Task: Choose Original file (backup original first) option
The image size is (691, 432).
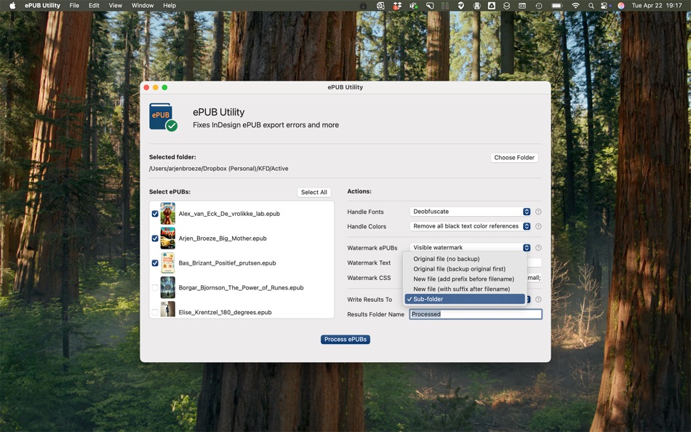Action: [465, 269]
